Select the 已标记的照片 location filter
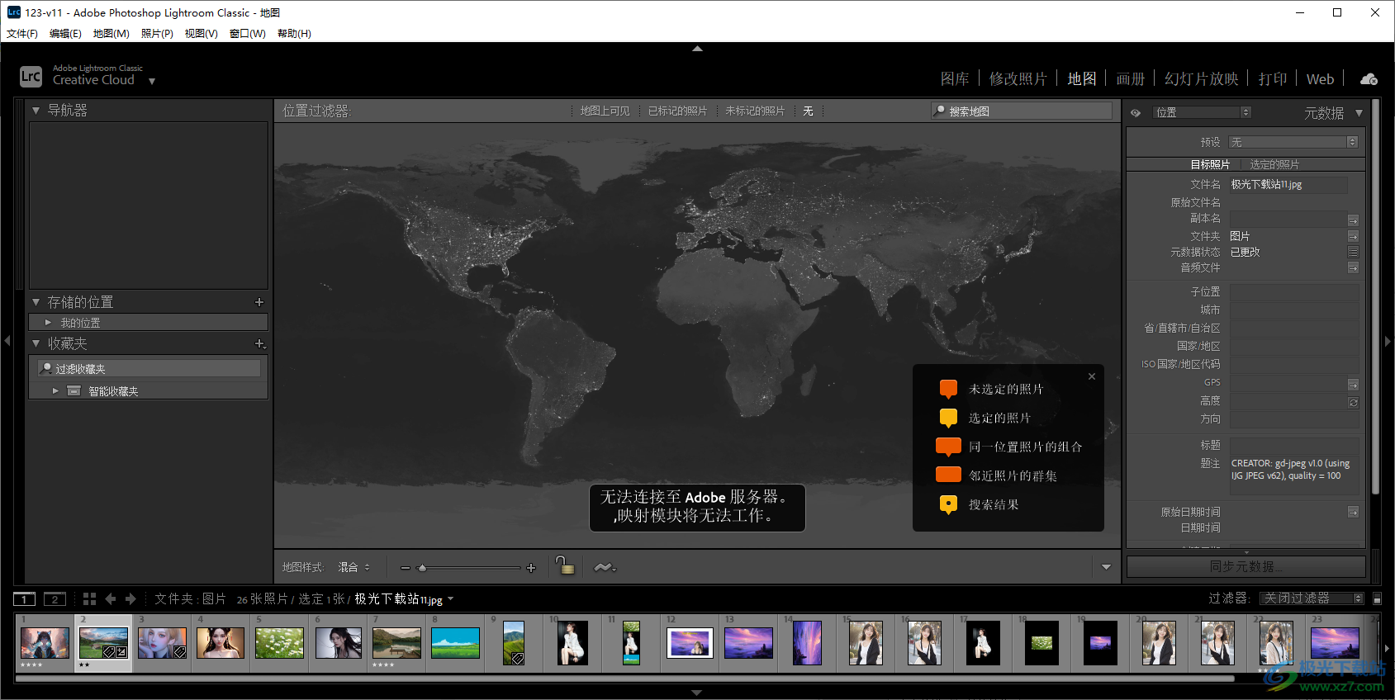 [677, 111]
